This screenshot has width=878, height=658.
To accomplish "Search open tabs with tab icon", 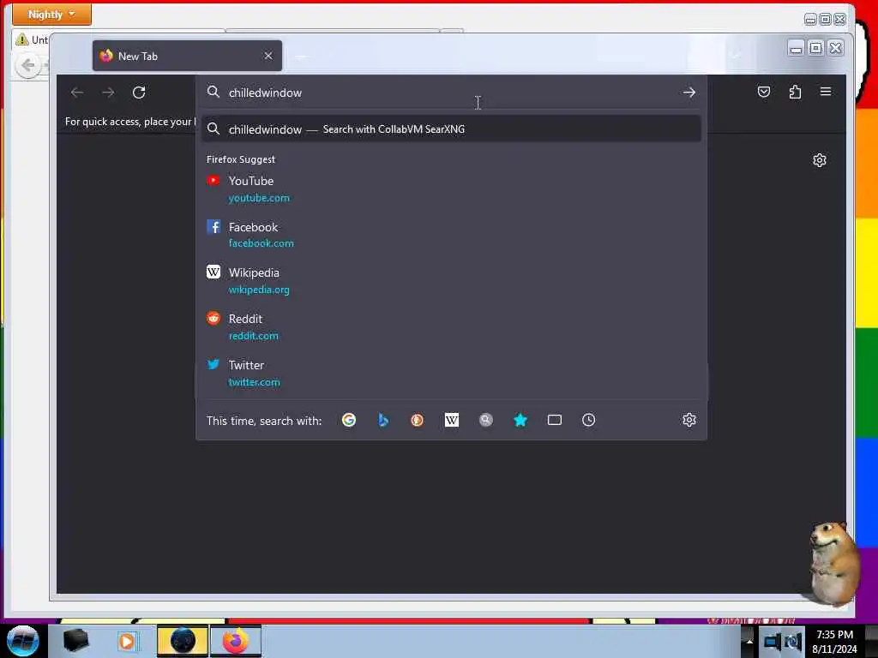I will pos(555,420).
